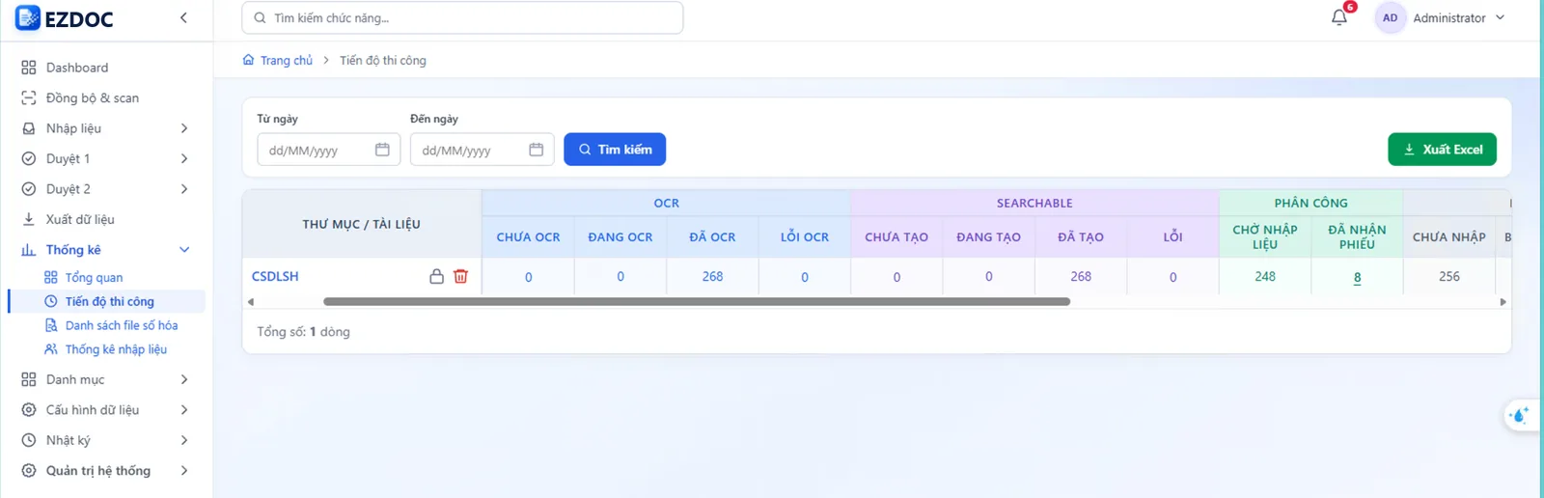Expand the Quản trị hệ thống arrow
The image size is (1544, 498).
tap(184, 471)
